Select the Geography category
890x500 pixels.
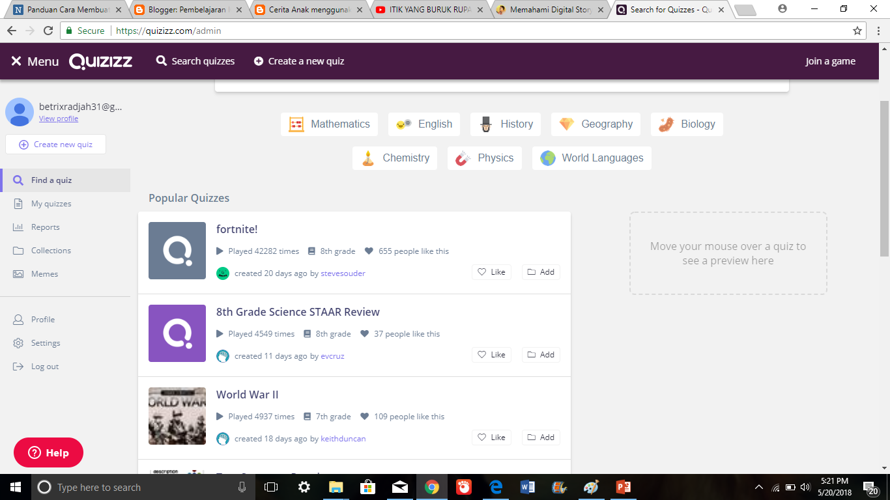pyautogui.click(x=596, y=124)
